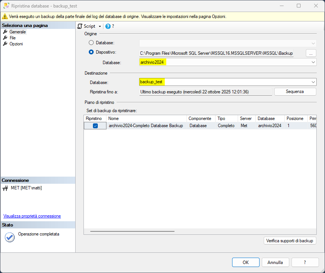The width and height of the screenshot is (325, 273).
Task: Click the wrench icon next to File
Action: point(5,38)
